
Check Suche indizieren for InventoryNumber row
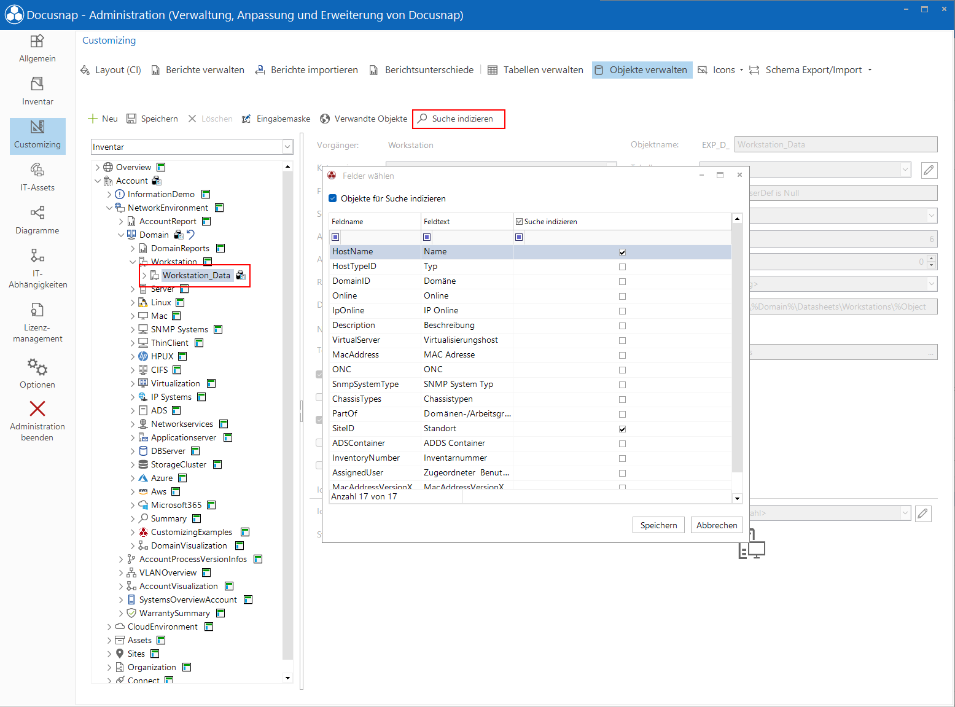(x=622, y=458)
